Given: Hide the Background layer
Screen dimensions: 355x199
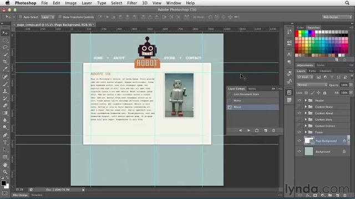Looking at the screenshot, I should click(300, 151).
